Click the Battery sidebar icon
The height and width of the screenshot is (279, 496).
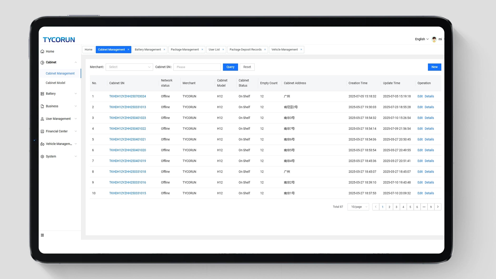pyautogui.click(x=42, y=94)
